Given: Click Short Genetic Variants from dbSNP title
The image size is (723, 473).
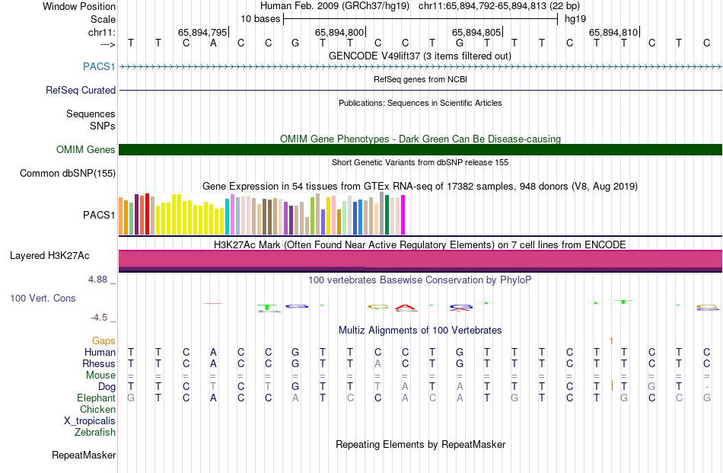Looking at the screenshot, I should pos(419,162).
